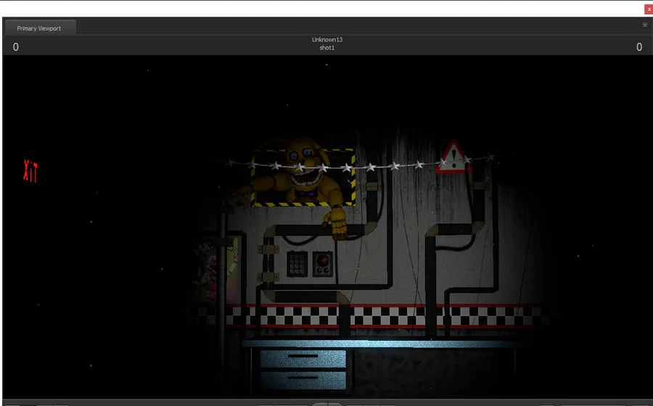The height and width of the screenshot is (406, 653).
Task: Select the Primary Viewport tab
Action: [x=39, y=28]
